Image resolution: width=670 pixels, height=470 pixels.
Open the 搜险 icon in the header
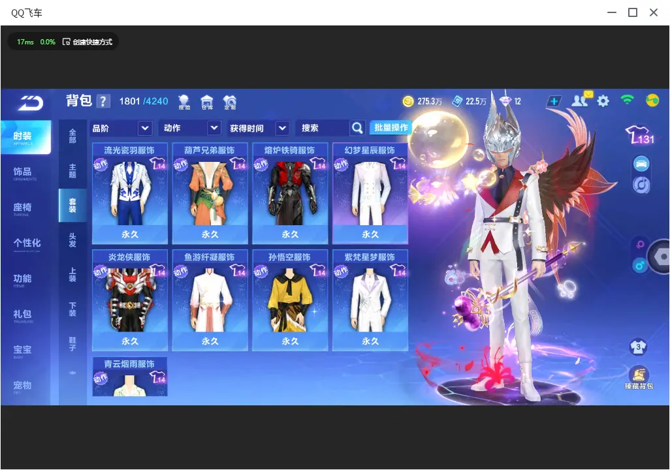[x=184, y=102]
